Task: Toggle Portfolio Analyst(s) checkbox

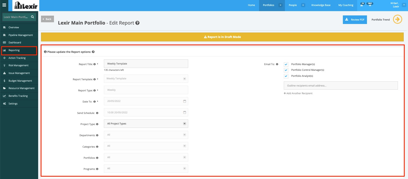Action: point(286,76)
